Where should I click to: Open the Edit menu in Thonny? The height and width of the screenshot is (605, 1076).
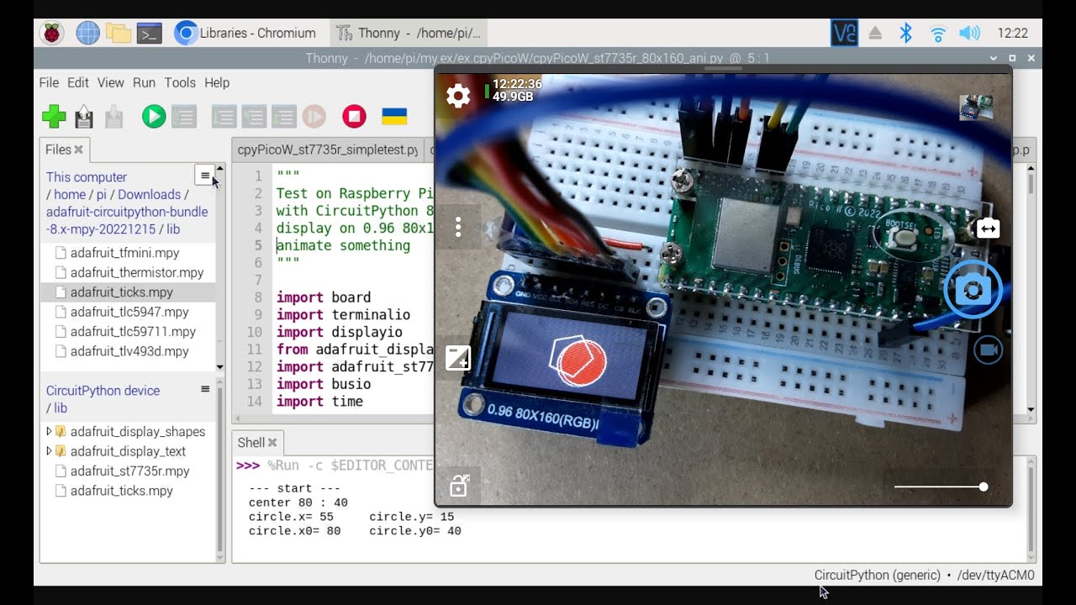(x=78, y=82)
